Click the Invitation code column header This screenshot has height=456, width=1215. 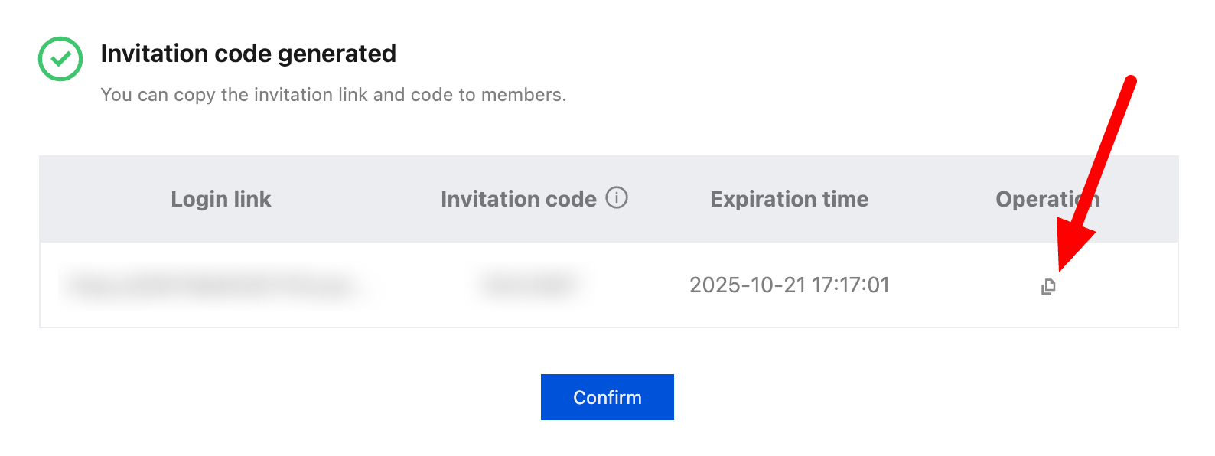pos(518,200)
